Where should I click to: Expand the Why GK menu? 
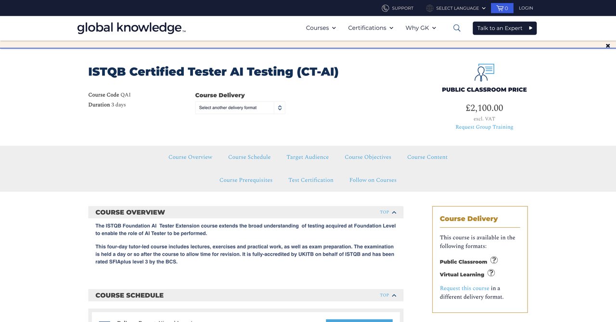coord(421,28)
